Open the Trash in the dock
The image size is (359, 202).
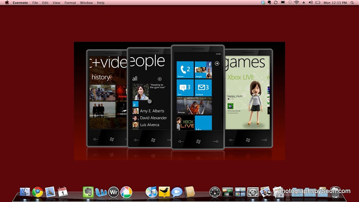pyautogui.click(x=335, y=192)
